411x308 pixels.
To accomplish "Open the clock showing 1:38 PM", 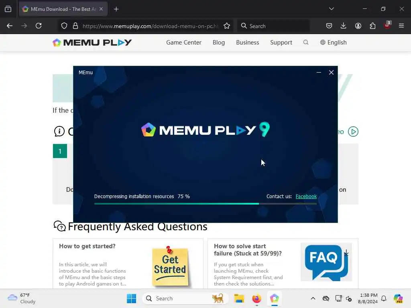I will tap(368, 298).
